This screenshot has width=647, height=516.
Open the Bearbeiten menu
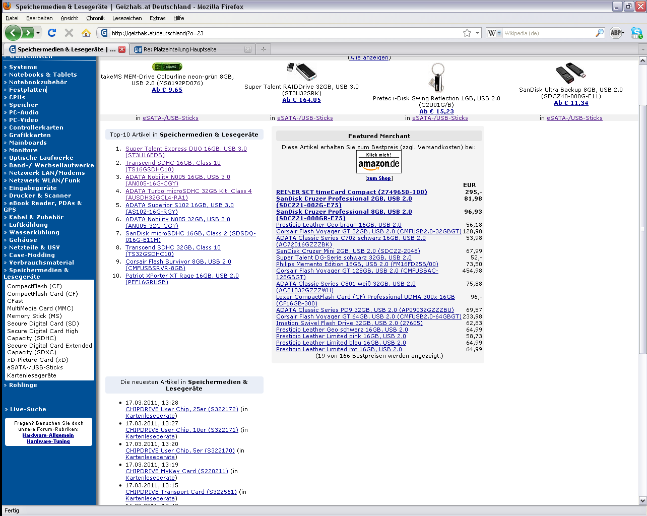[39, 18]
